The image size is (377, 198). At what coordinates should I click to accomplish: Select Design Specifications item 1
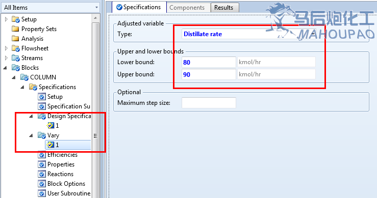click(x=53, y=126)
